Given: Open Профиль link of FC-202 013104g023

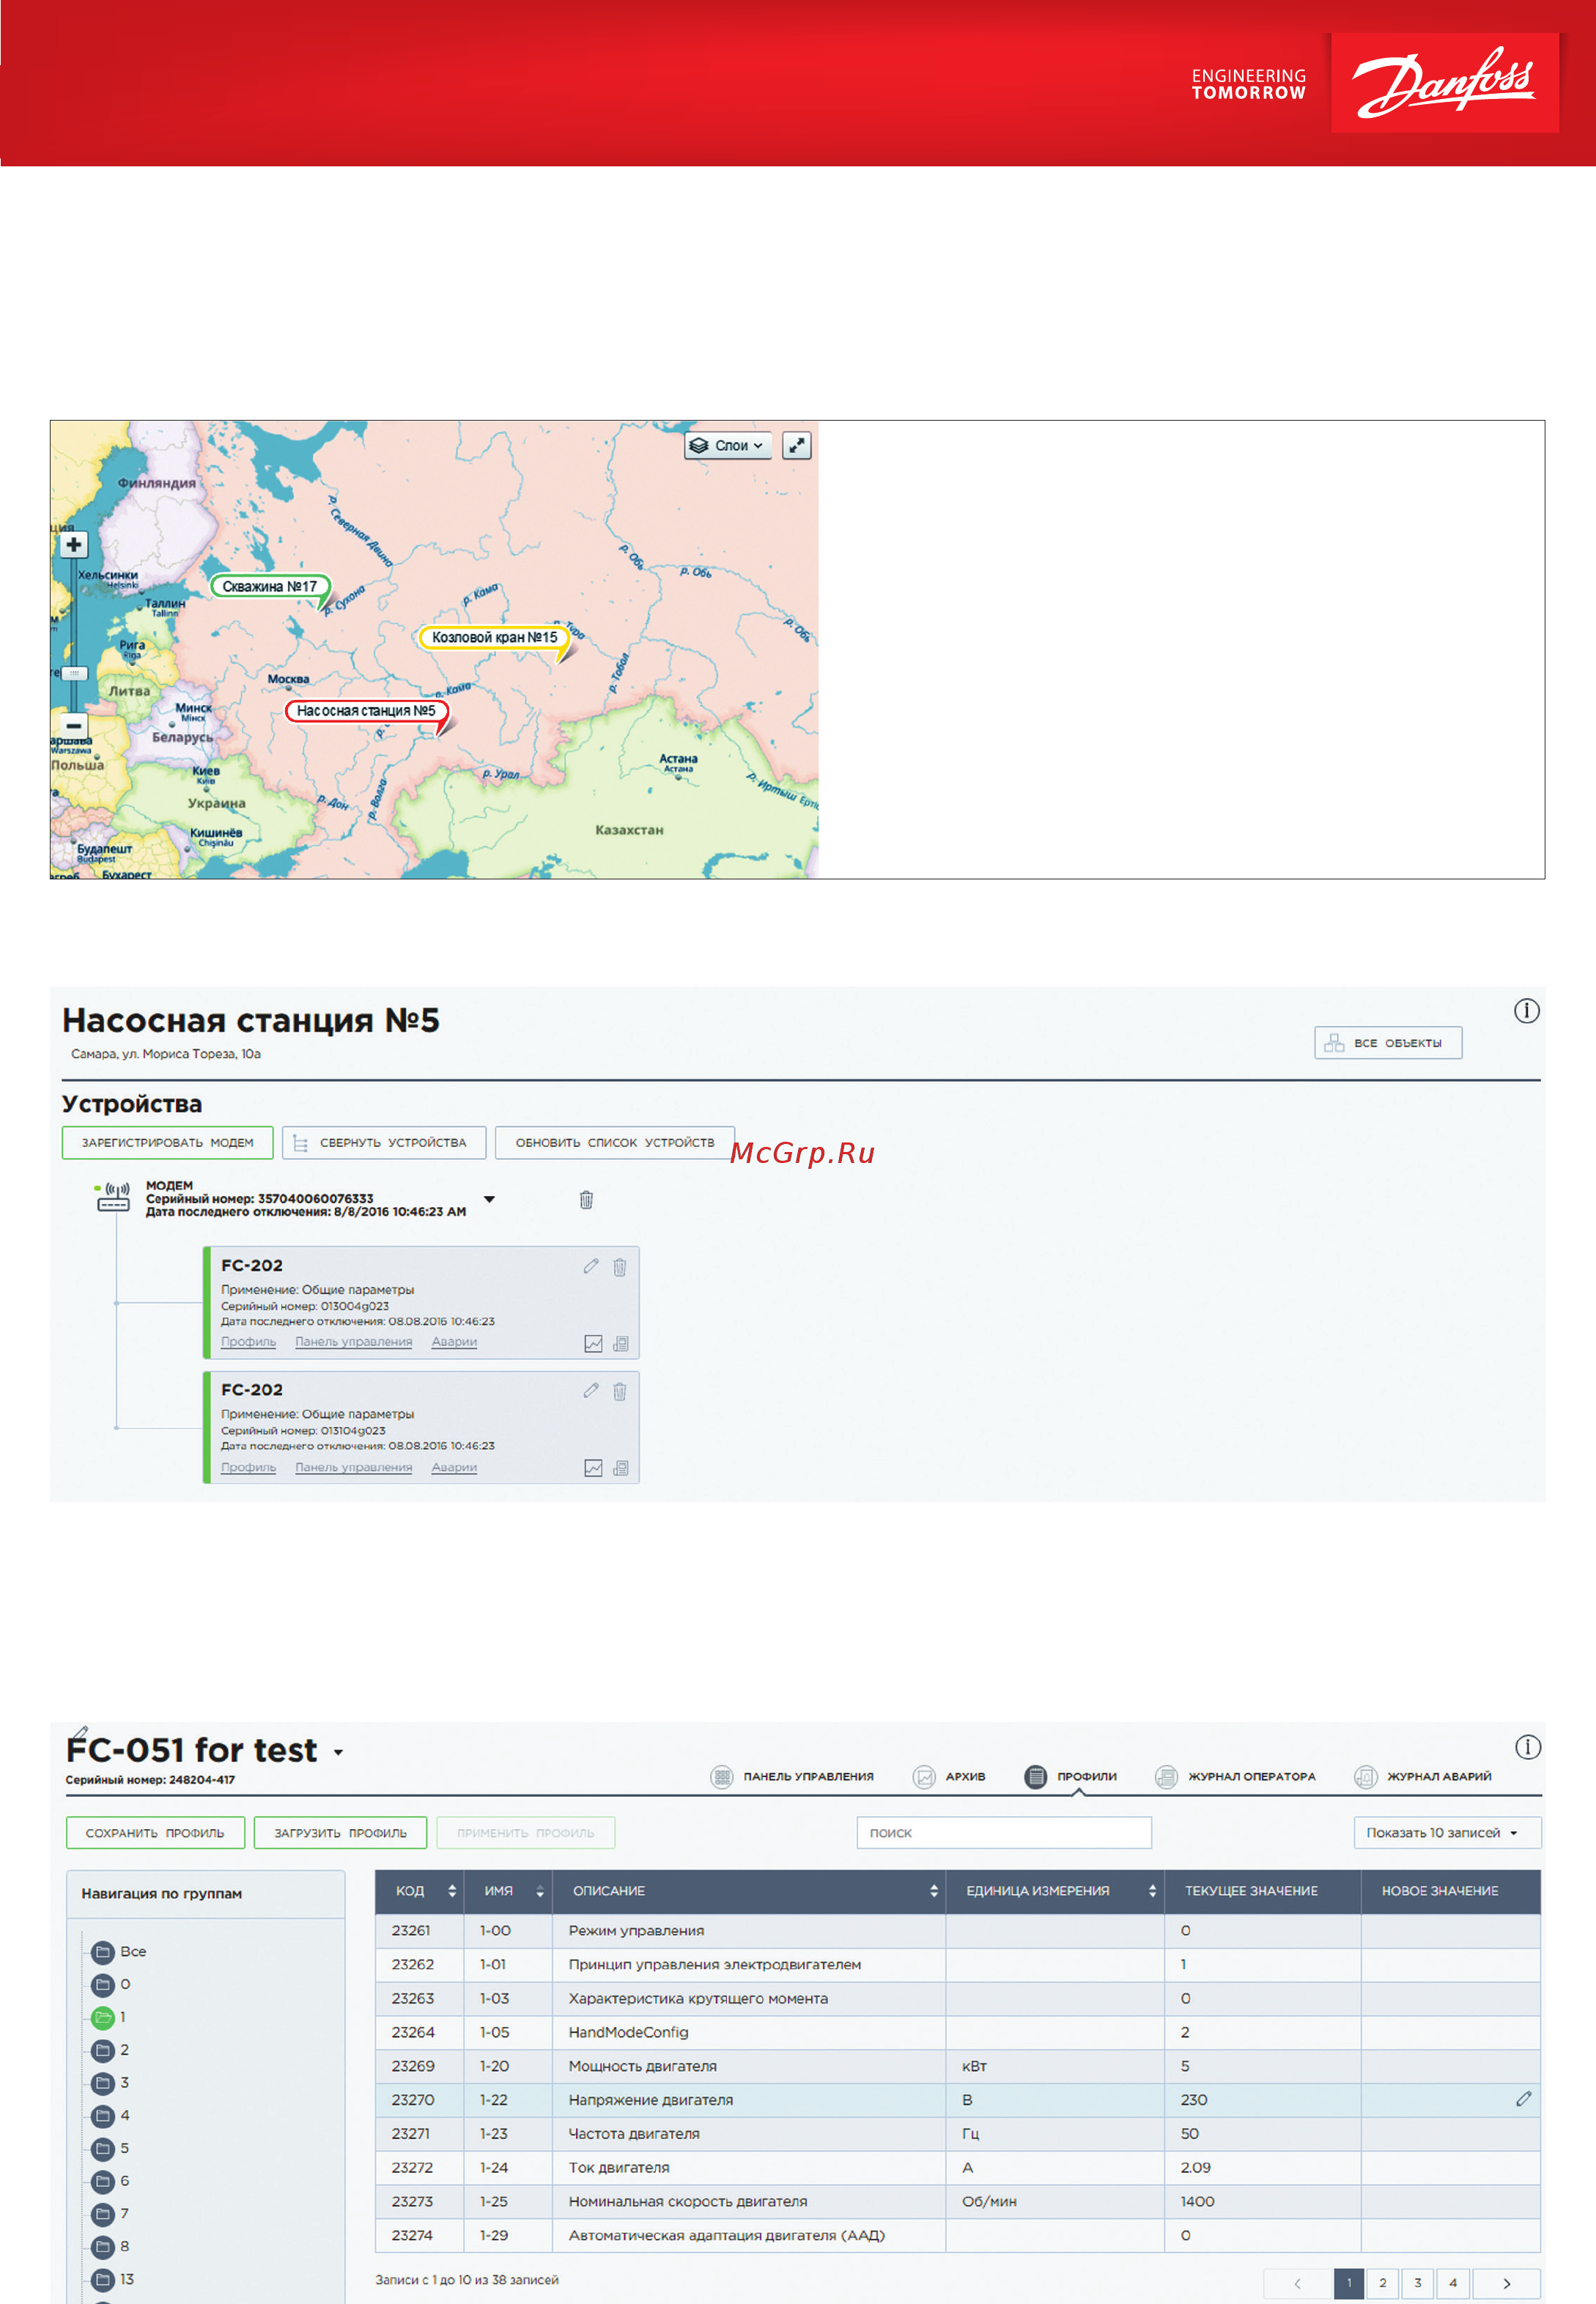Looking at the screenshot, I should (248, 1467).
